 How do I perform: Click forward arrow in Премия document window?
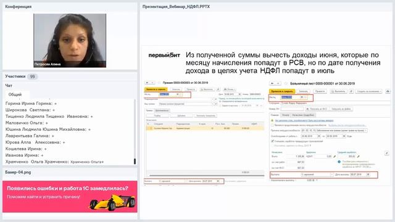(x=152, y=83)
